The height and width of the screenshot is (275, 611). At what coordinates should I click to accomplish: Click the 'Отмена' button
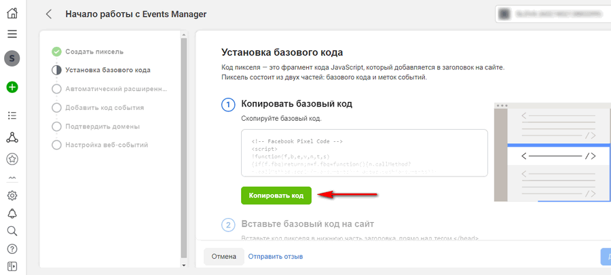pyautogui.click(x=224, y=257)
